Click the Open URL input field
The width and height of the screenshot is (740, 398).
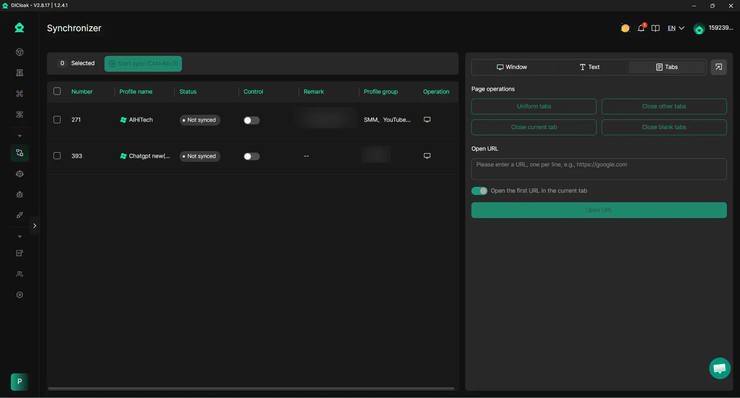pos(599,169)
